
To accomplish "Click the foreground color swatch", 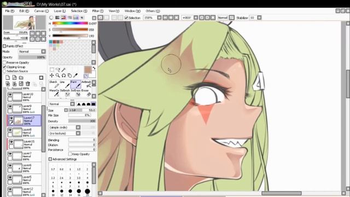I will (87, 69).
